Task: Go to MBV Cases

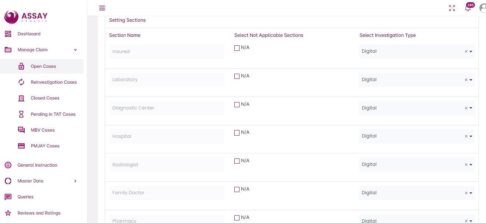Action: [42, 130]
